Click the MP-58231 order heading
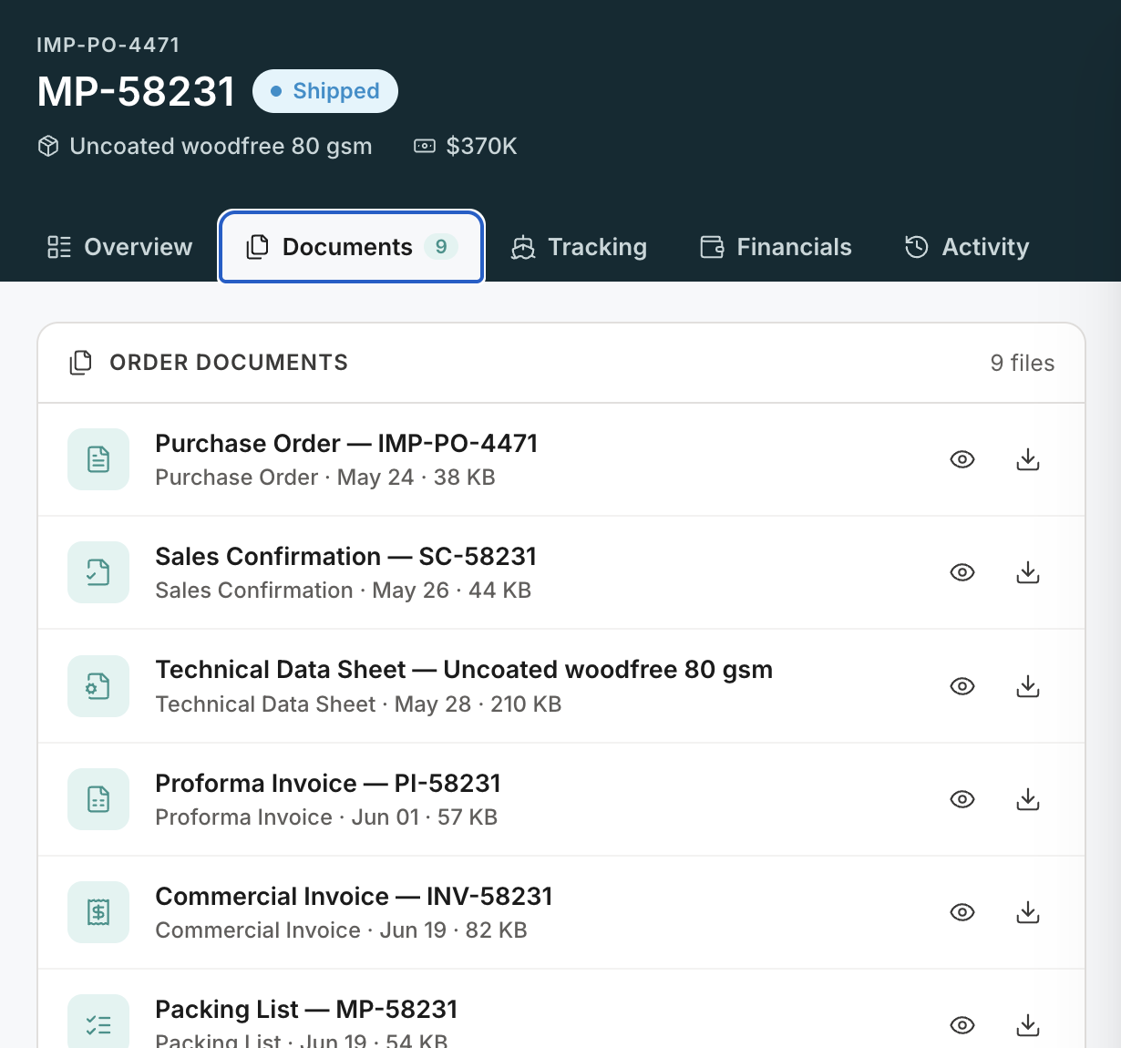This screenshot has width=1121, height=1048. pyautogui.click(x=137, y=91)
